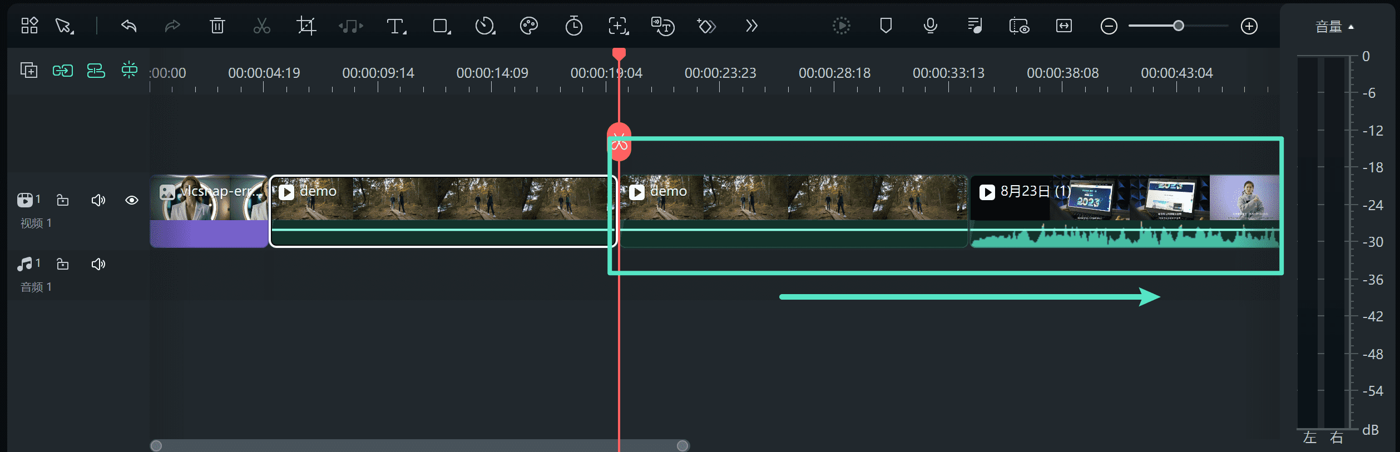1400x452 pixels.
Task: Expand more tools double chevron
Action: click(751, 26)
